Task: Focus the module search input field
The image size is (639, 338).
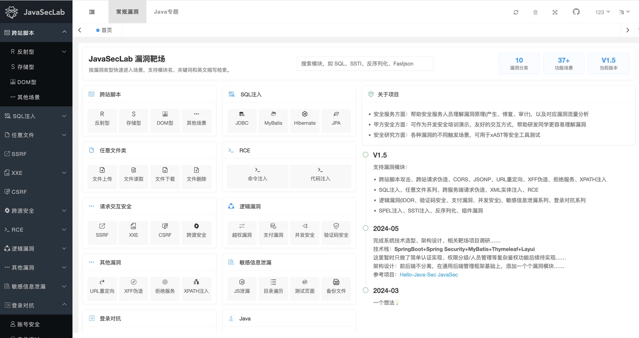Action: pyautogui.click(x=365, y=64)
